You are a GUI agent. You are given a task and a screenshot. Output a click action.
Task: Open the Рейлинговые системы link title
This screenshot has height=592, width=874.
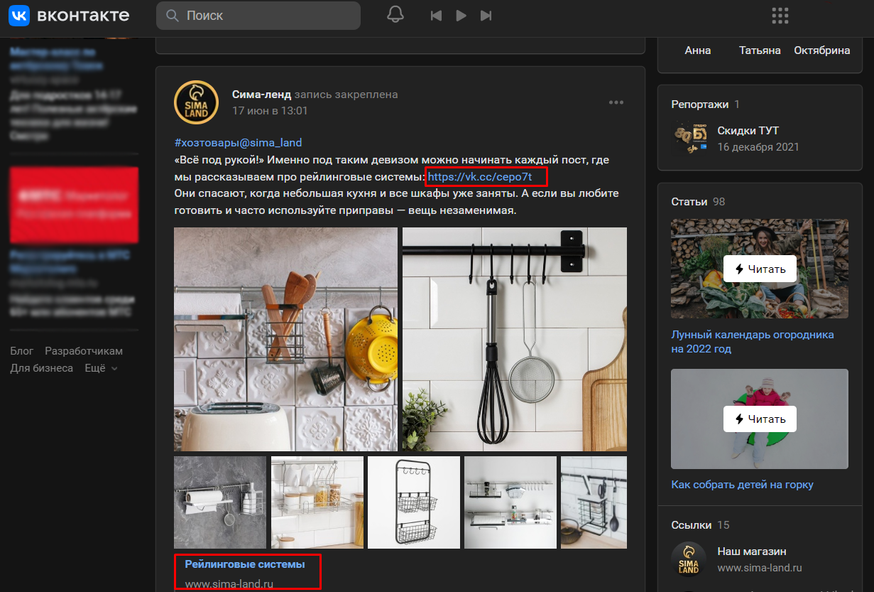245,564
